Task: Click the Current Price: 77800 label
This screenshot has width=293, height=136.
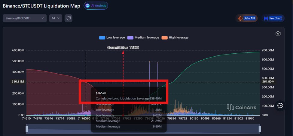Action: tap(123, 48)
